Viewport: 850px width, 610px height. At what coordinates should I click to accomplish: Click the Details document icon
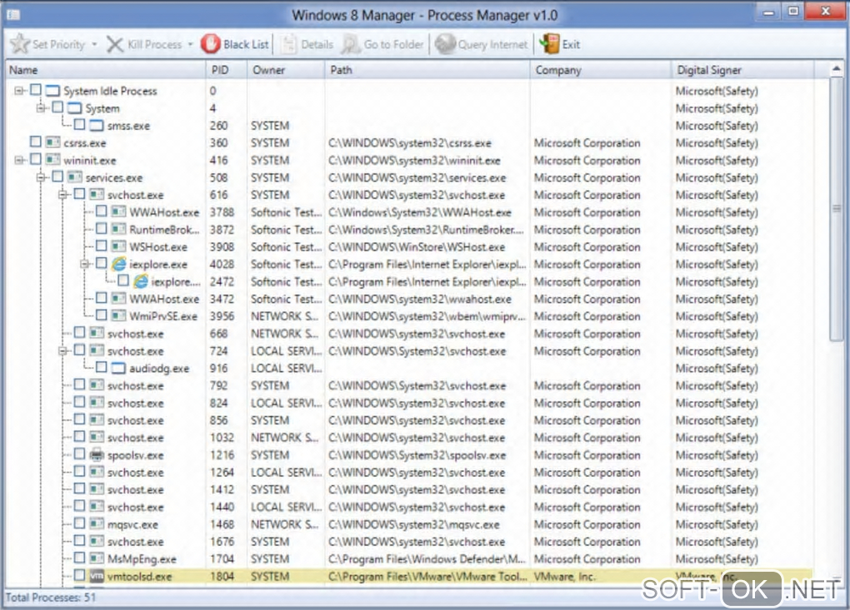[288, 44]
